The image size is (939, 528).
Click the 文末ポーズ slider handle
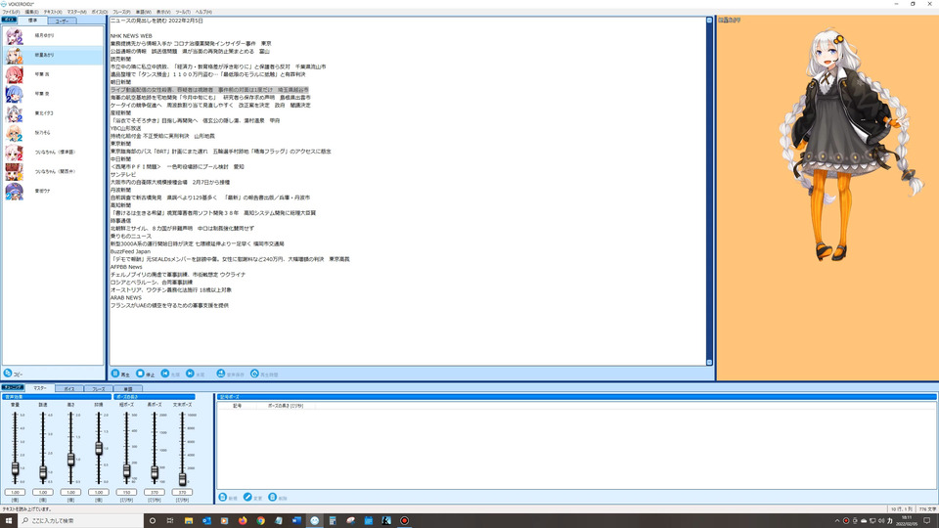point(182,478)
